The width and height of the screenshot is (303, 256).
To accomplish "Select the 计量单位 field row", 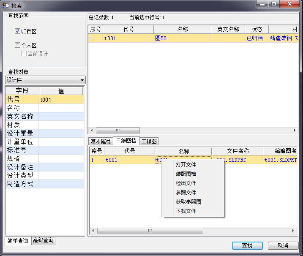I will pos(45,142).
